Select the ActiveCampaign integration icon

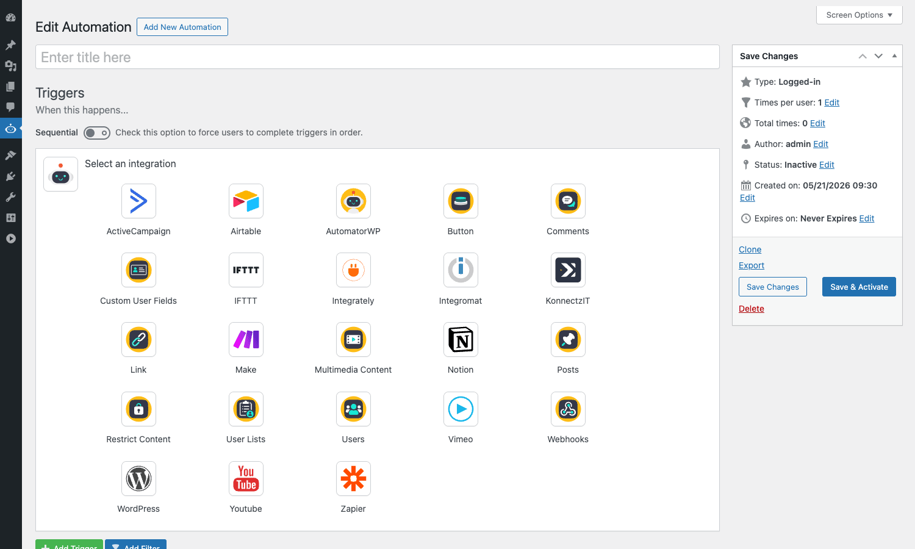pyautogui.click(x=138, y=201)
